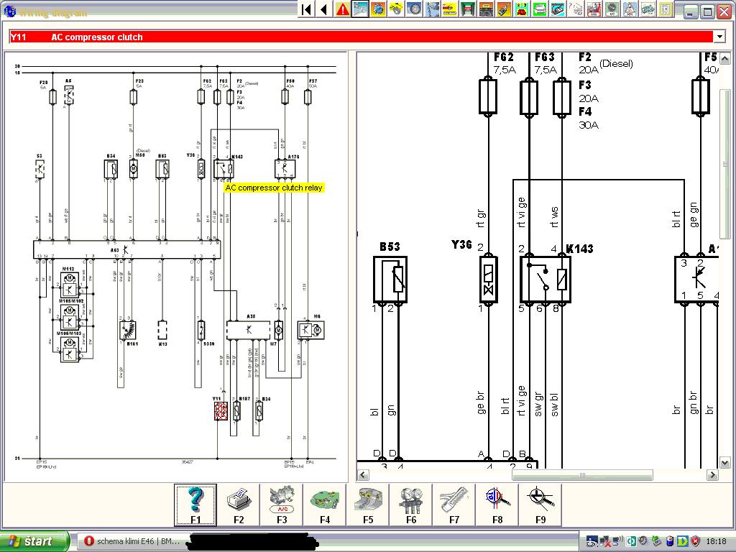Click the red warning triangle toolbar icon
Viewport: 736px width, 552px height.
[x=343, y=9]
